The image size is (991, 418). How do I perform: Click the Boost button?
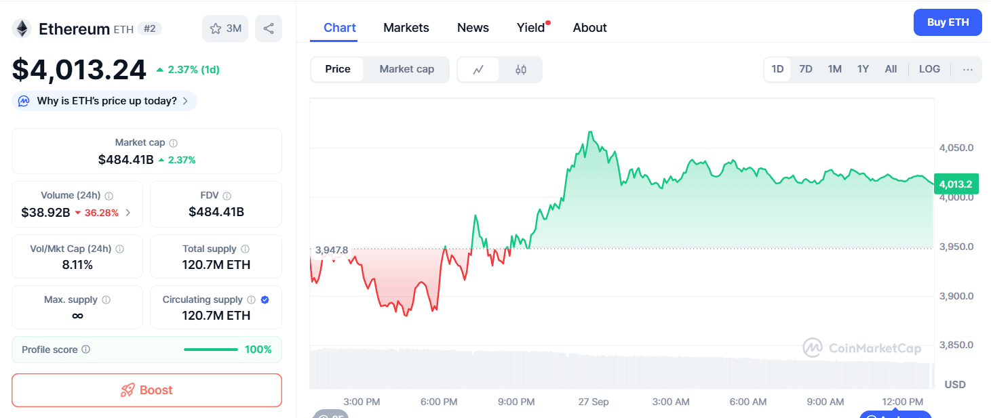tap(147, 390)
